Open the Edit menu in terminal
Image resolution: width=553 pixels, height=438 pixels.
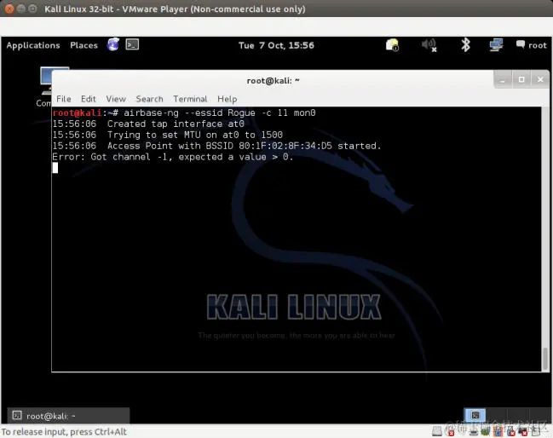click(88, 99)
